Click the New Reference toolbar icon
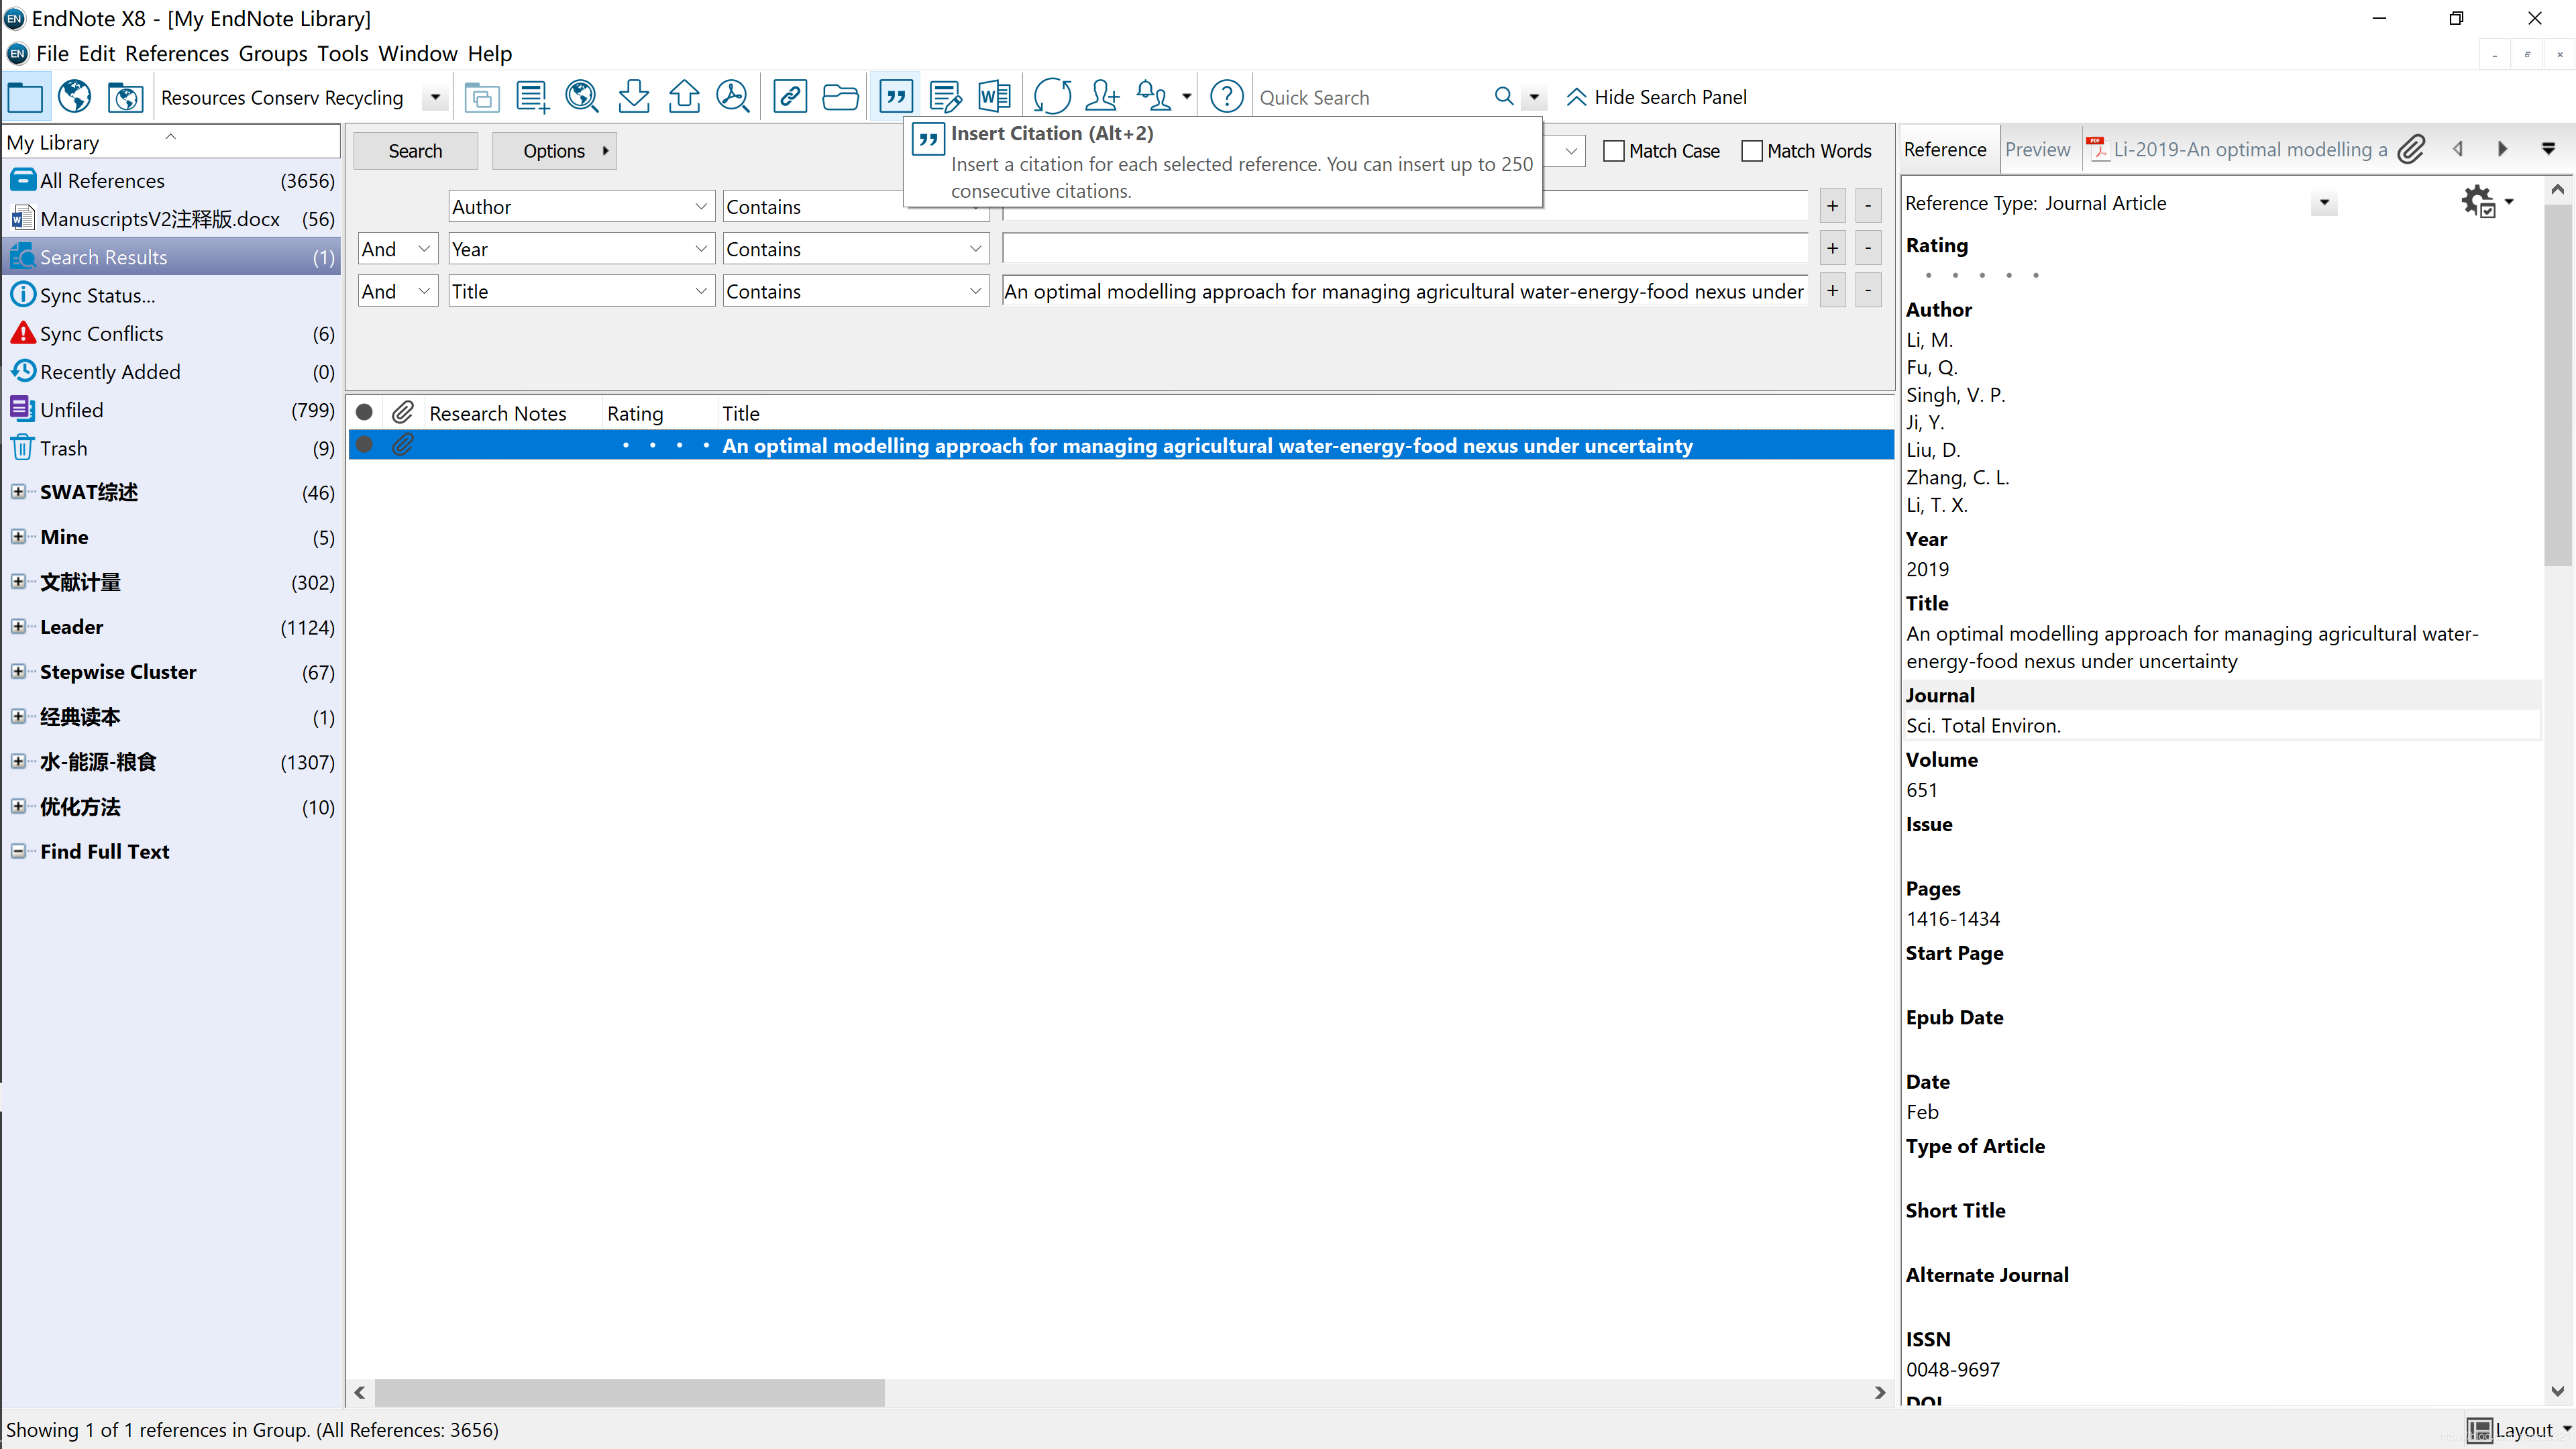 532,97
